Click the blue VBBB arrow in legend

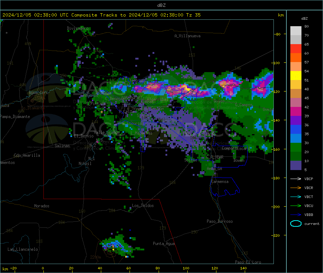pos(296,215)
